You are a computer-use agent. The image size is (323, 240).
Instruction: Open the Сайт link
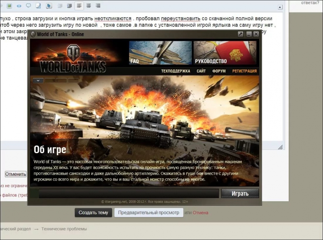(x=201, y=71)
